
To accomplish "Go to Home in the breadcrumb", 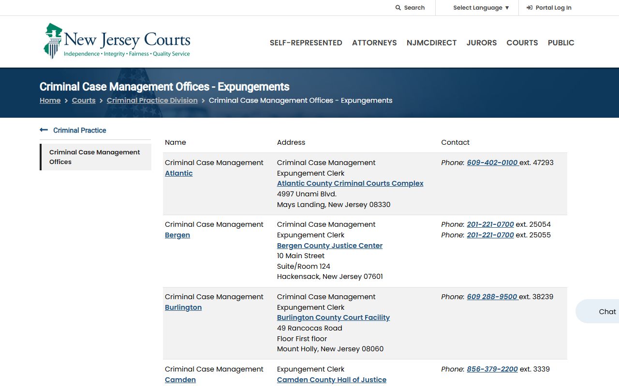I will (x=50, y=100).
